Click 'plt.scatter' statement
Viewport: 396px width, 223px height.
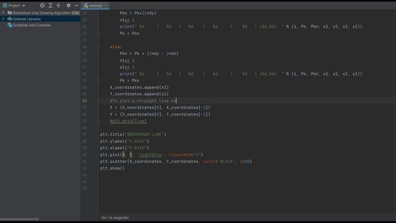176,161
